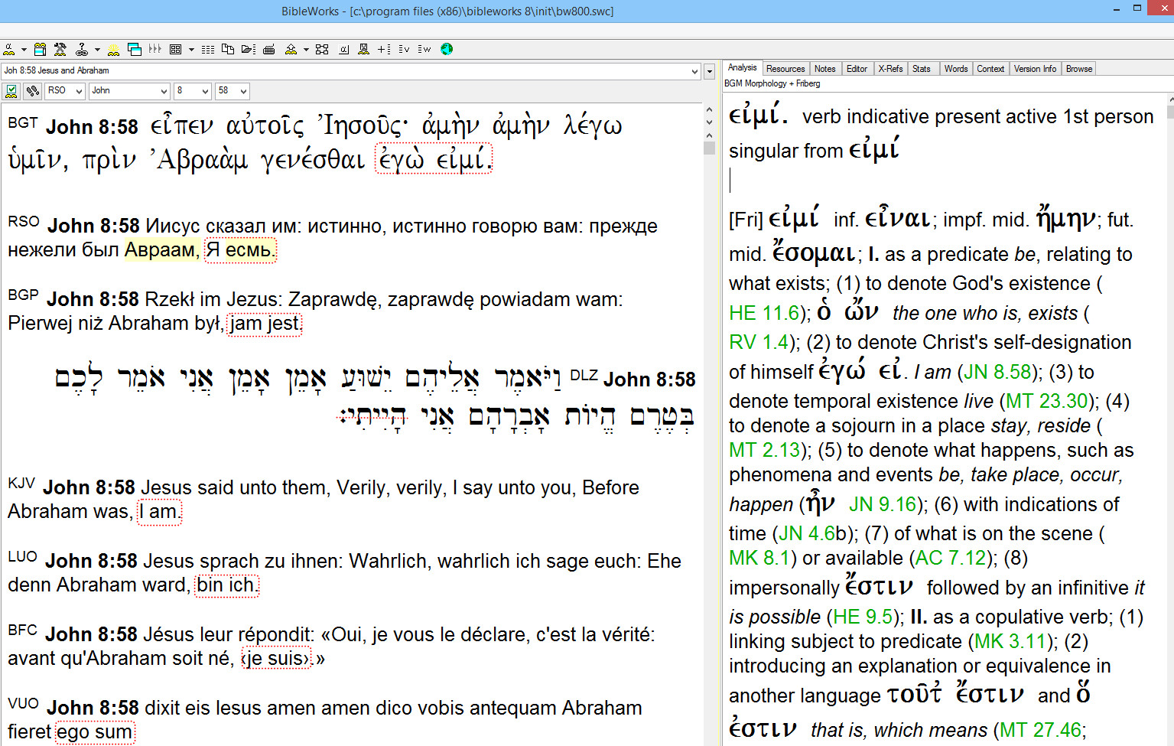Click the yellow sunburst toolbar icon

coord(113,50)
